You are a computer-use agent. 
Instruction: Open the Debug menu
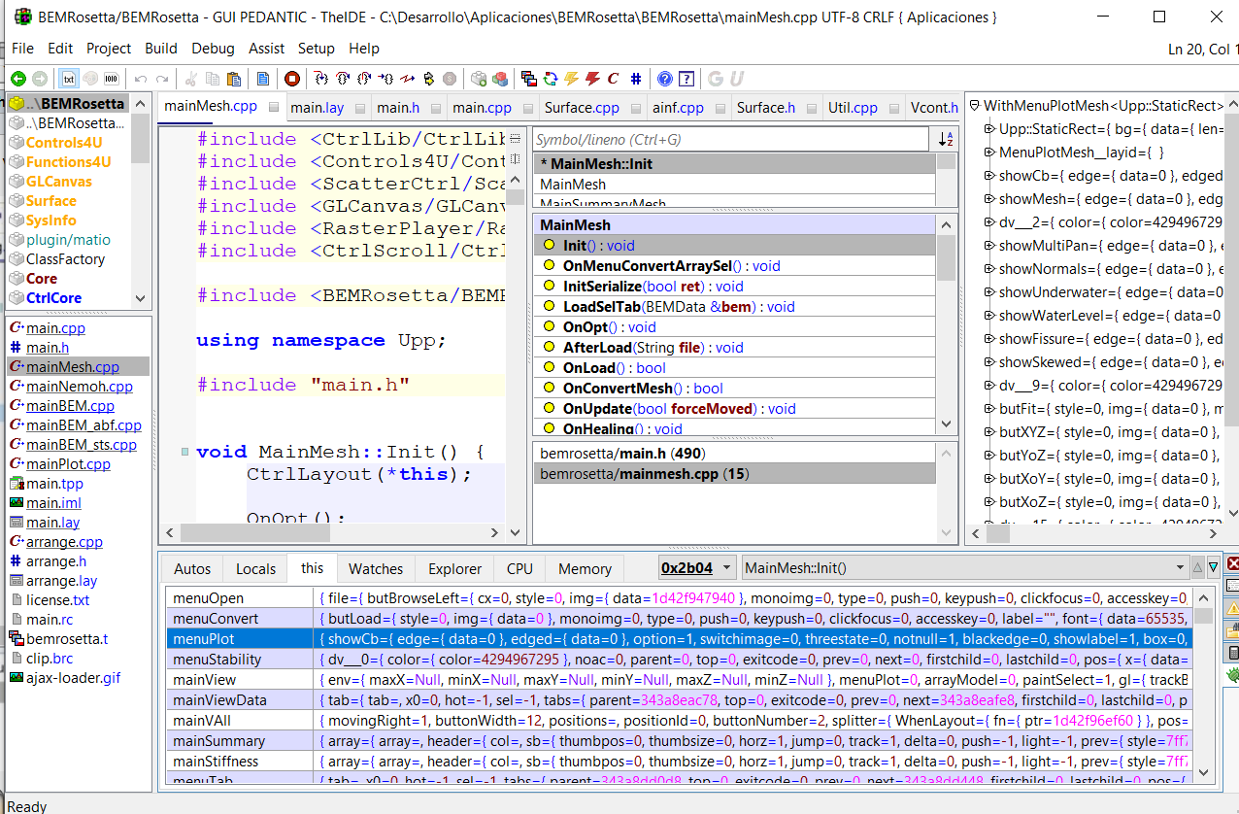click(213, 48)
